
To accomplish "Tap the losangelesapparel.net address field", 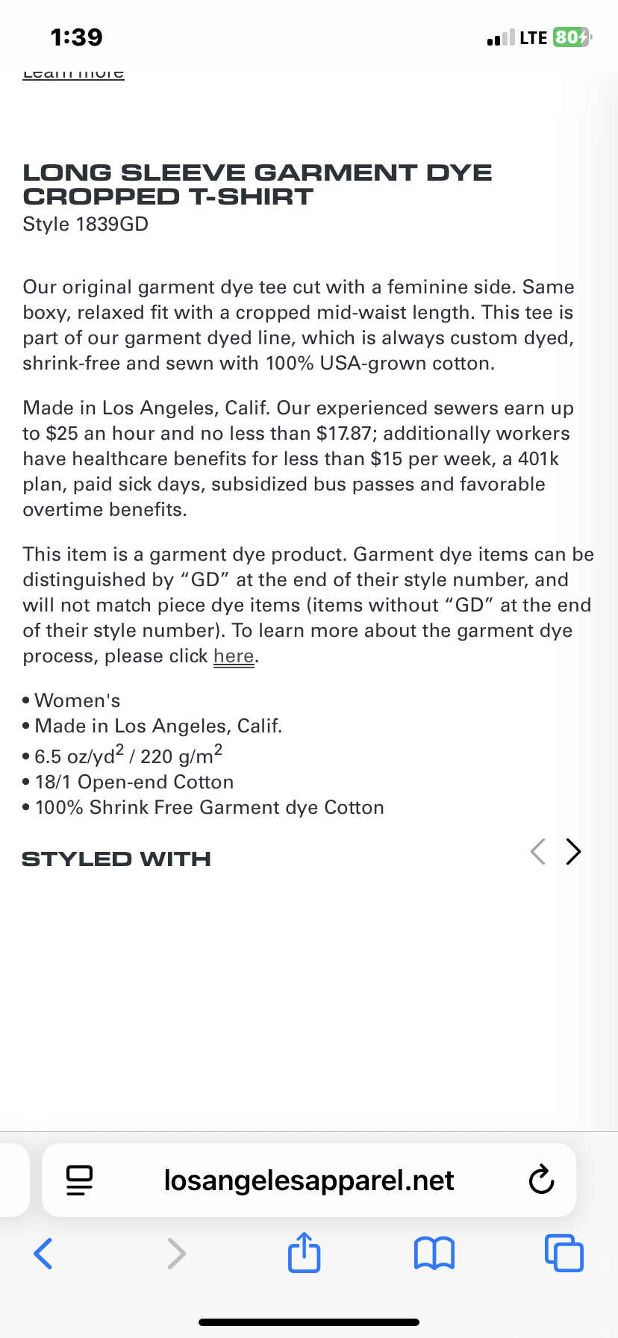I will 309,1180.
